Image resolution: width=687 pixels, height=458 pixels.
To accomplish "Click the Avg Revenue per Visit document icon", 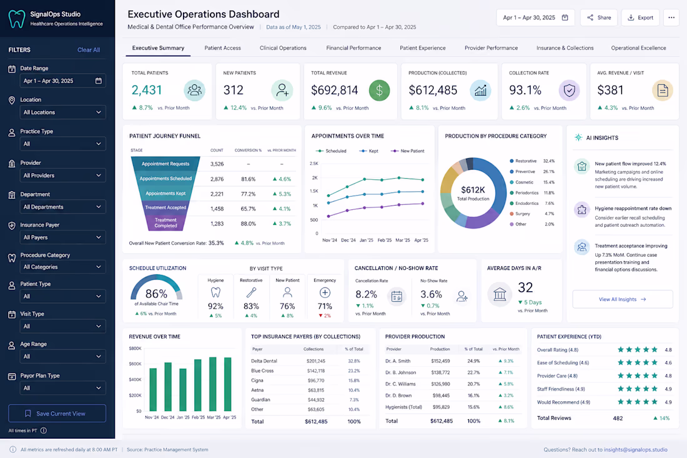I will 663,90.
